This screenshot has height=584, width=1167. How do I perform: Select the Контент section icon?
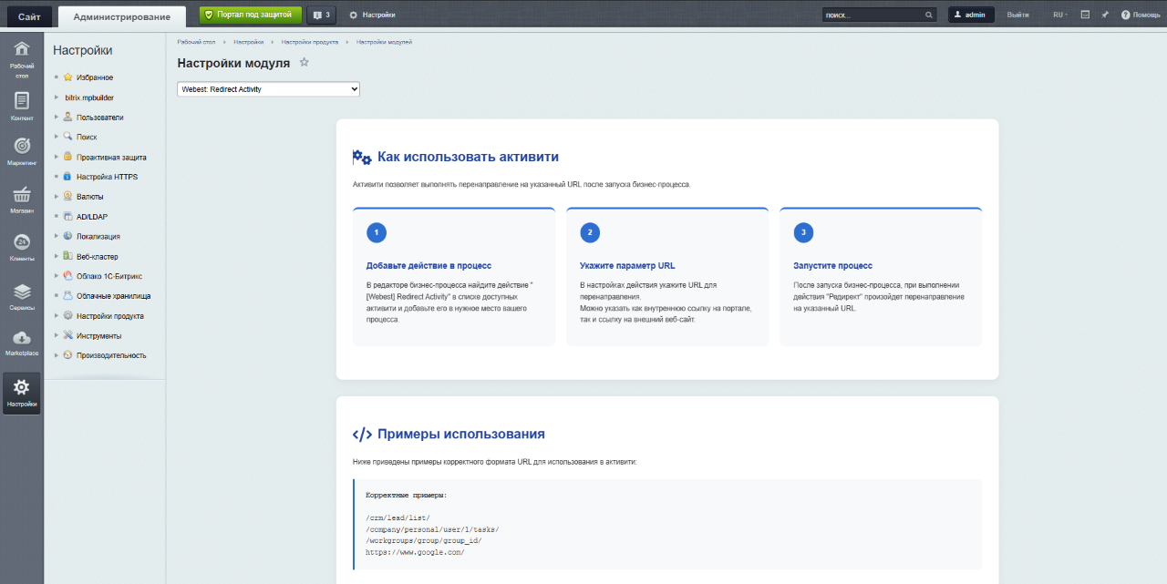[x=21, y=102]
